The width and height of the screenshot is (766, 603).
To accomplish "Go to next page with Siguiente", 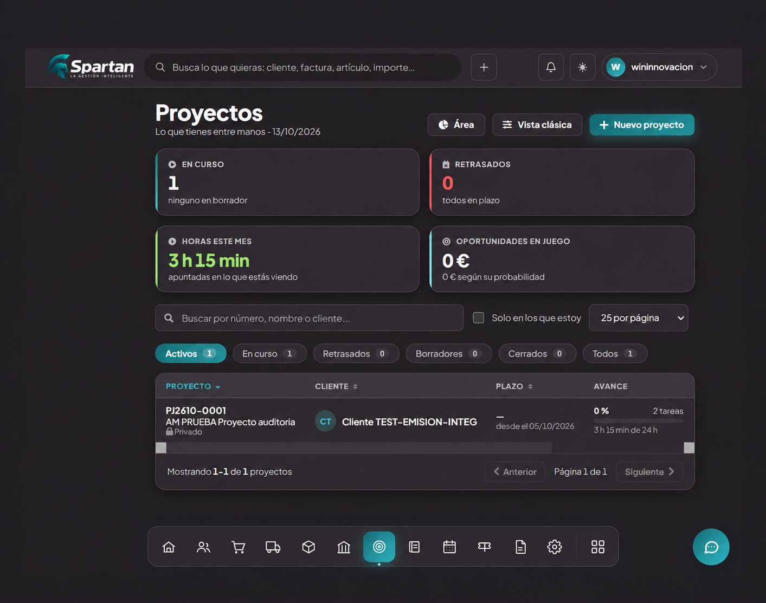I will pyautogui.click(x=649, y=471).
